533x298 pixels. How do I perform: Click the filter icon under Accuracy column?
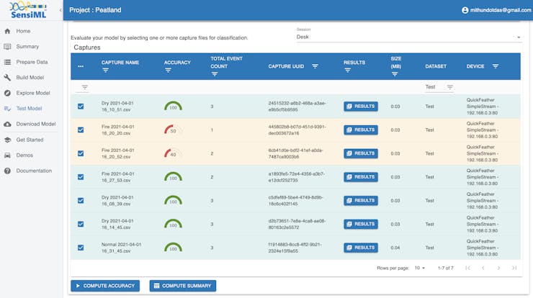point(169,71)
